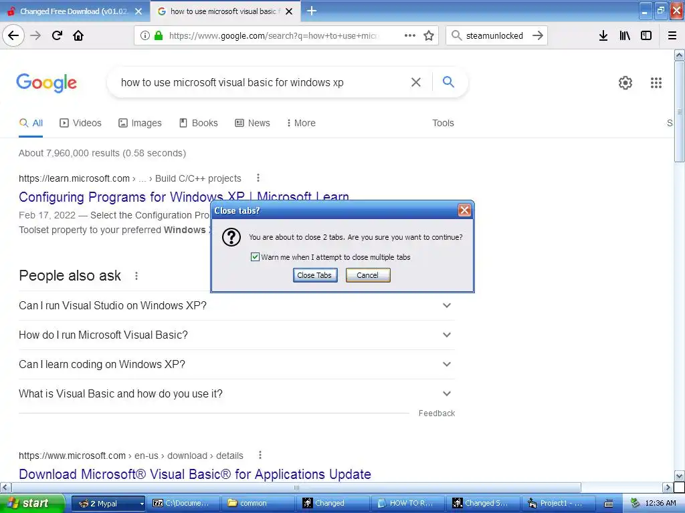Select the All results tab
The width and height of the screenshot is (685, 513).
31,123
